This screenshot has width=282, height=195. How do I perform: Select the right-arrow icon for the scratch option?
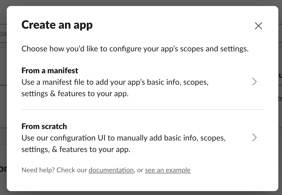click(x=255, y=137)
